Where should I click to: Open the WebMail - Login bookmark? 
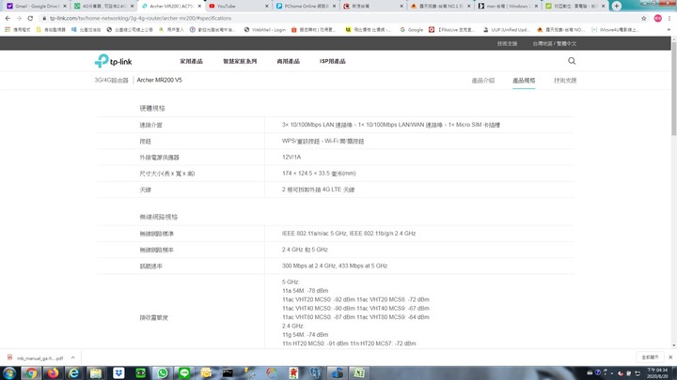pos(264,30)
